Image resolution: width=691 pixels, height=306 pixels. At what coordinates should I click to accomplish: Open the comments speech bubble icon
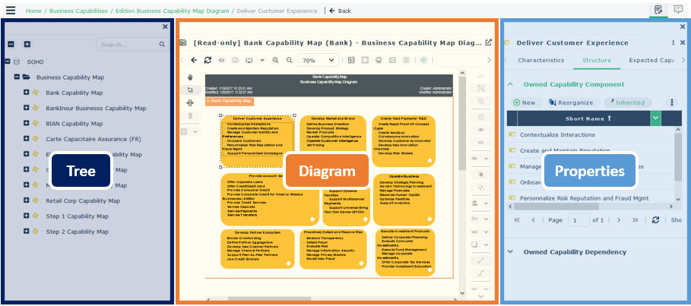678,10
